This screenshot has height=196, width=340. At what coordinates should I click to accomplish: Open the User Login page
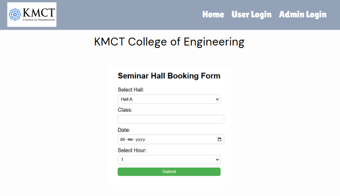click(x=251, y=14)
